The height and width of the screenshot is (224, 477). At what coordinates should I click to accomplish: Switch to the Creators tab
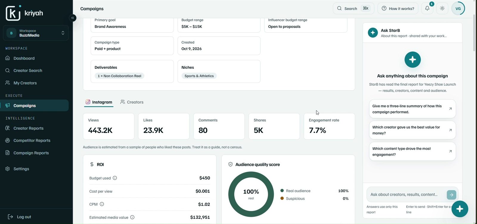pos(132,102)
